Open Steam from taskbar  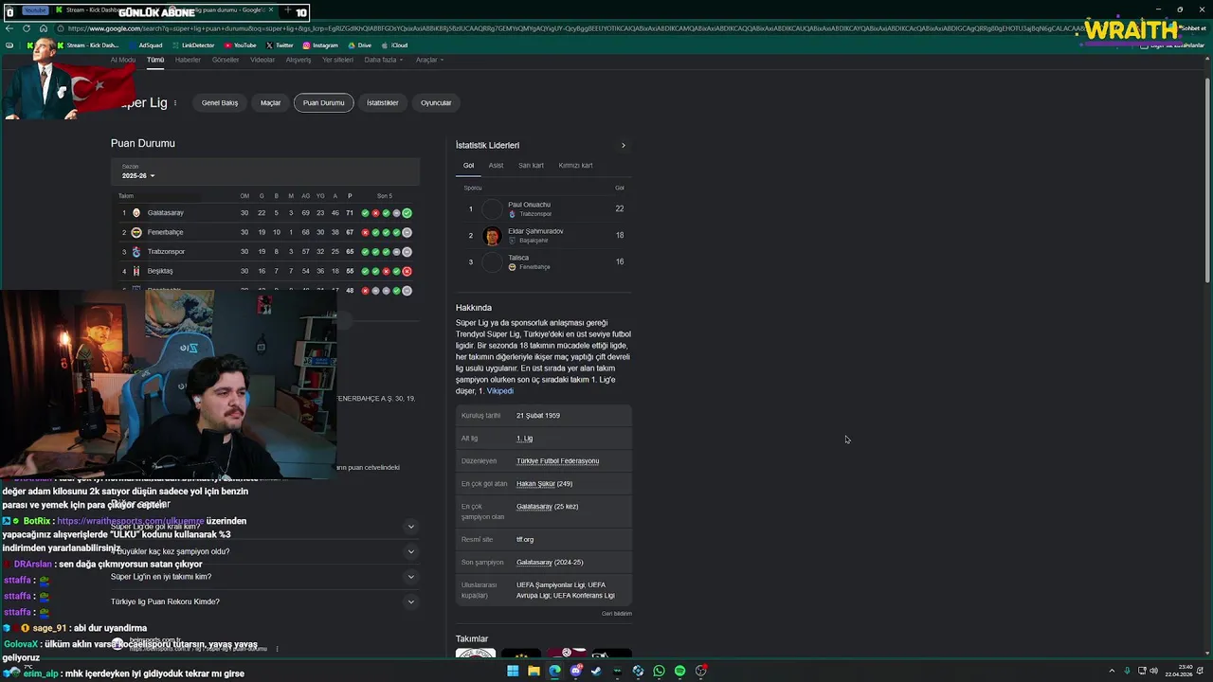tap(596, 671)
